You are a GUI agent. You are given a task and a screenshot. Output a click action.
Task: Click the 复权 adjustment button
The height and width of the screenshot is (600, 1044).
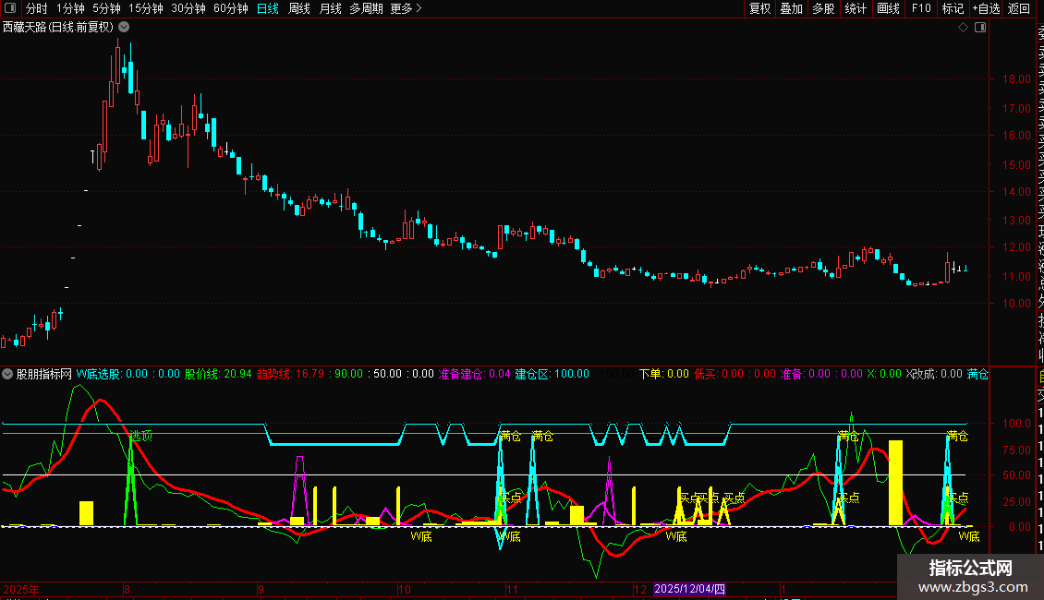[759, 9]
